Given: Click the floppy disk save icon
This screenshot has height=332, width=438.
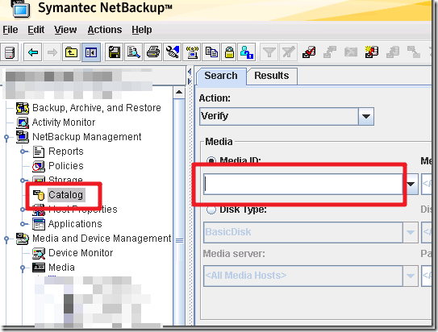Looking at the screenshot, I should tap(115, 52).
